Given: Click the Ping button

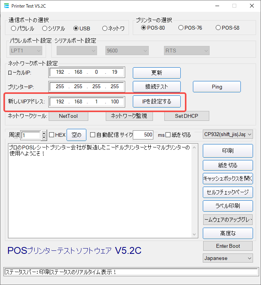Looking at the screenshot, I should tap(216, 87).
